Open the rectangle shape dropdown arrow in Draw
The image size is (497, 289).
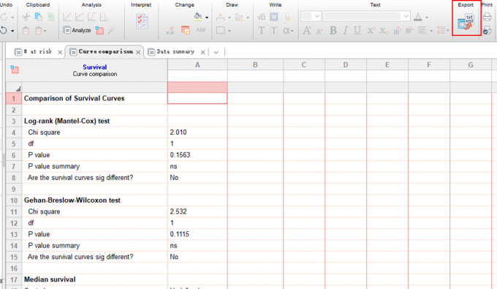[x=229, y=31]
